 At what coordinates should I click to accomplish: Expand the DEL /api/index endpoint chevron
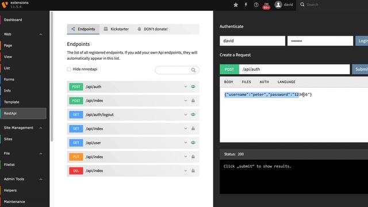coord(186,171)
